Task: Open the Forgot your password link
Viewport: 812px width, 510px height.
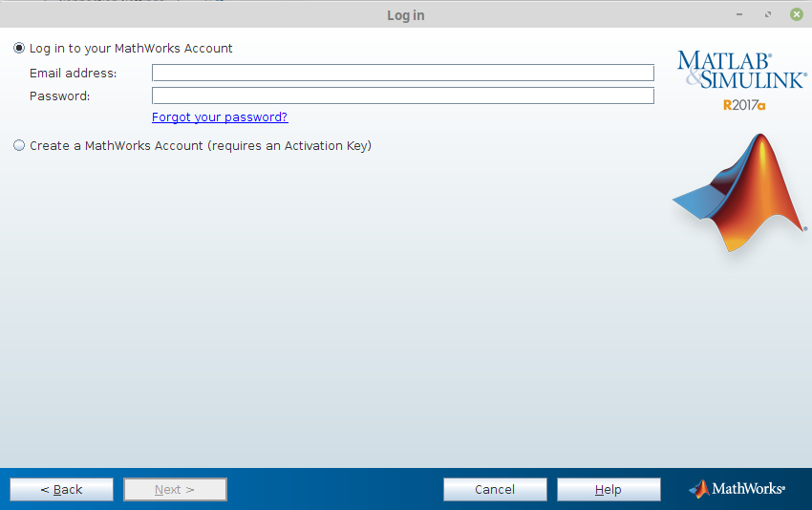Action: (220, 117)
